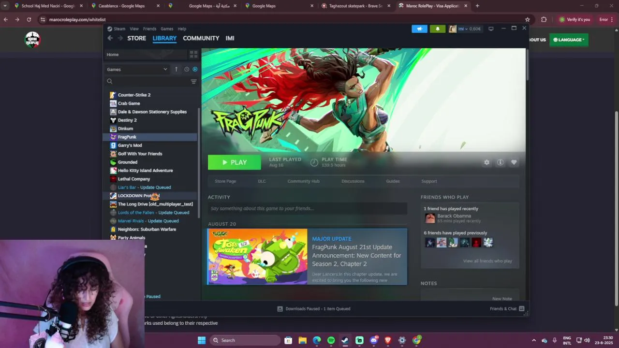Open the Steam menu
This screenshot has width=619, height=348.
point(119,29)
